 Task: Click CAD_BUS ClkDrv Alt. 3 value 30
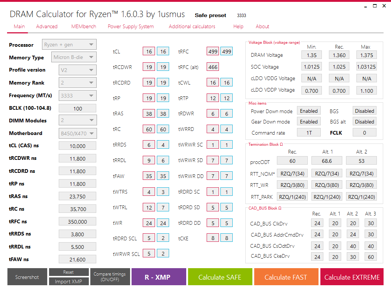click(371, 223)
